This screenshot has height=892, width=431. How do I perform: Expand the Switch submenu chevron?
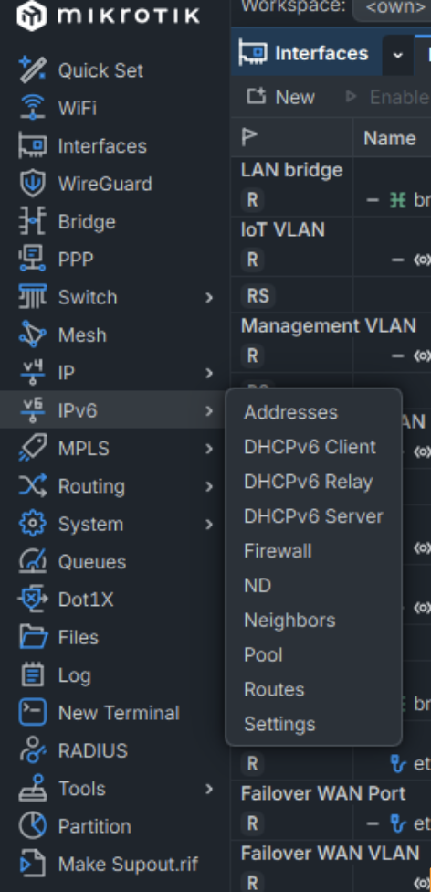click(209, 298)
